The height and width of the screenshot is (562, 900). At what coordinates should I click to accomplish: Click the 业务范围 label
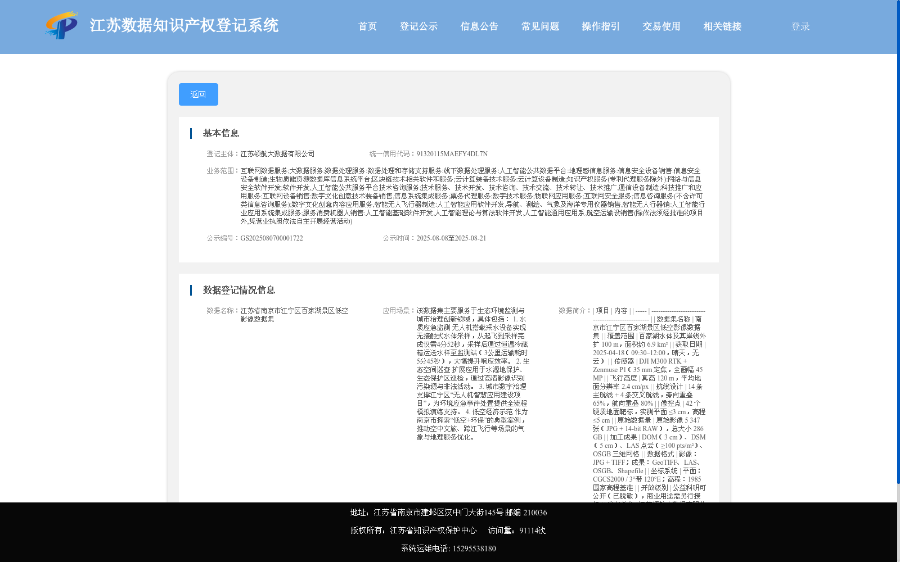(223, 171)
